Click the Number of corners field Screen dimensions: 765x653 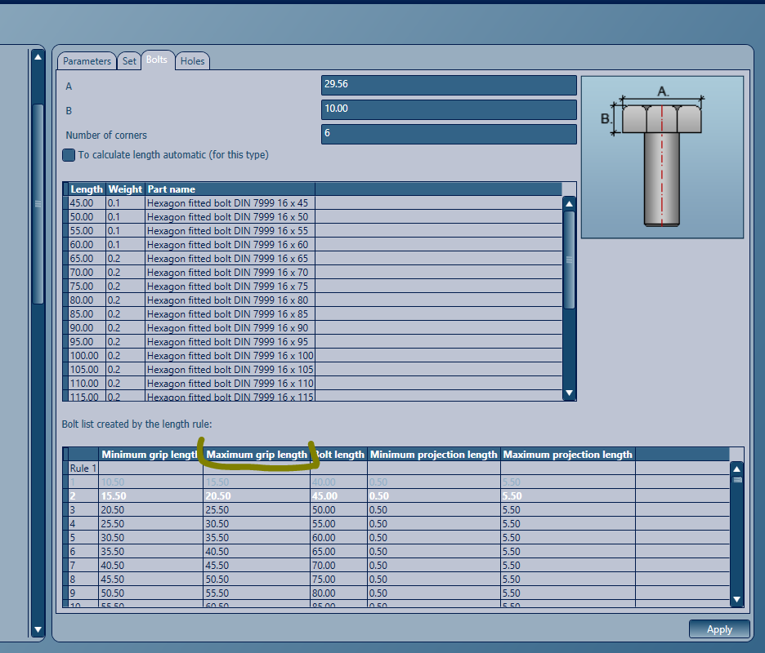coord(448,134)
